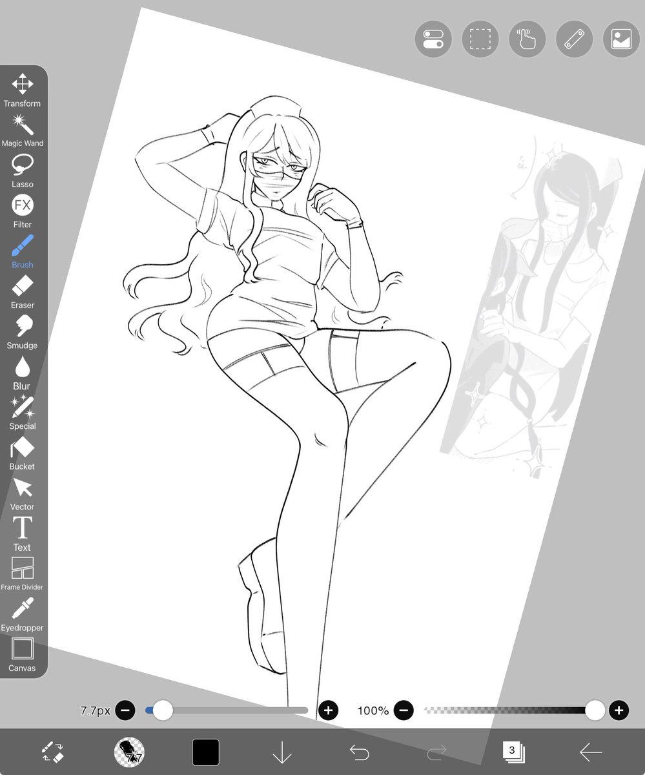645x775 pixels.
Task: Select the Smudge tool
Action: click(23, 333)
